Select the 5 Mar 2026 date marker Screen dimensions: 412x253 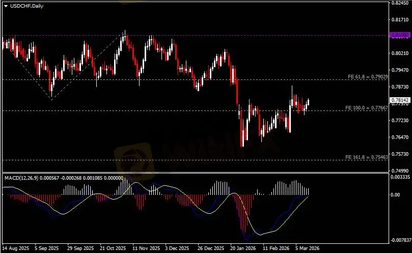tap(307, 248)
